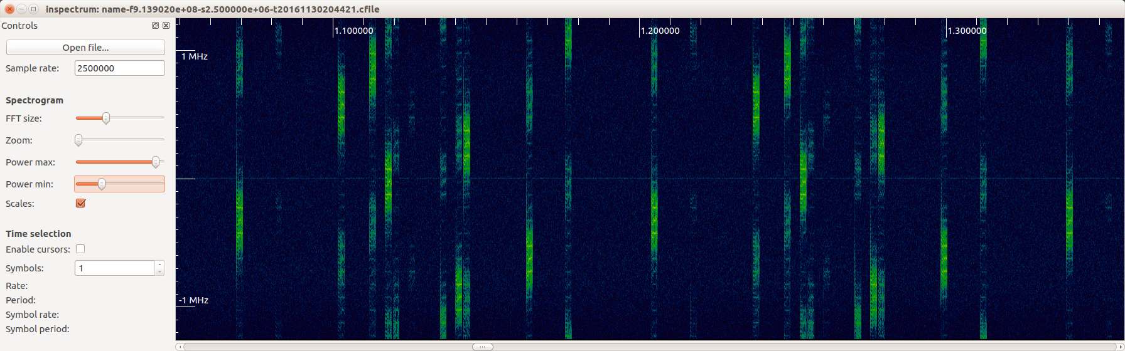Decrease the Symbols value with down arrow
This screenshot has width=1125, height=351.
(160, 272)
